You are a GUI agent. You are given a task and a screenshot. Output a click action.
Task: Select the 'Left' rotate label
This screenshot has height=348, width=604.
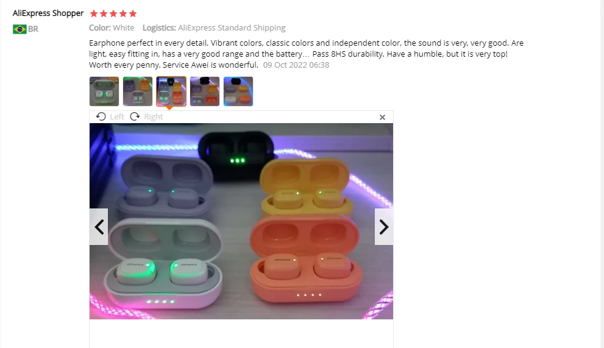coord(117,117)
